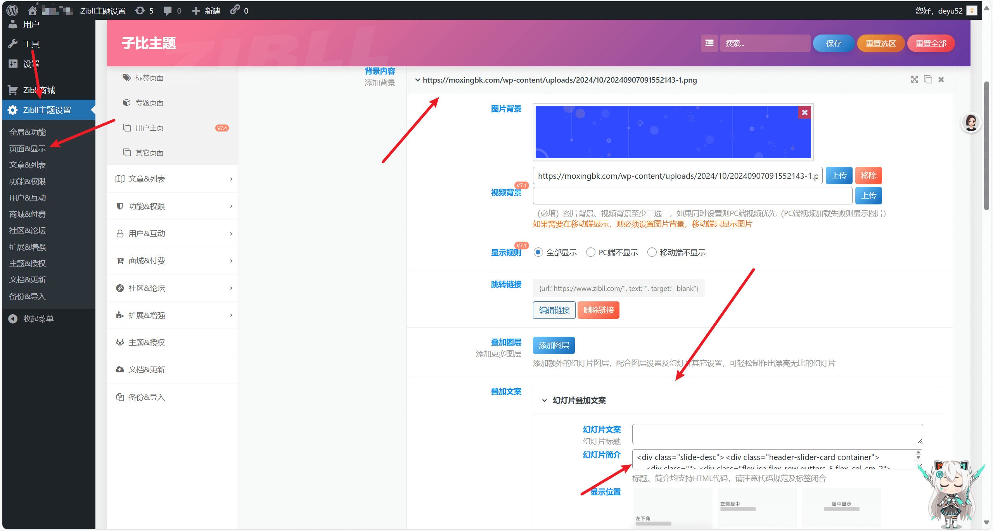
Task: Open 用户主页 sub-tab
Action: tap(173, 128)
